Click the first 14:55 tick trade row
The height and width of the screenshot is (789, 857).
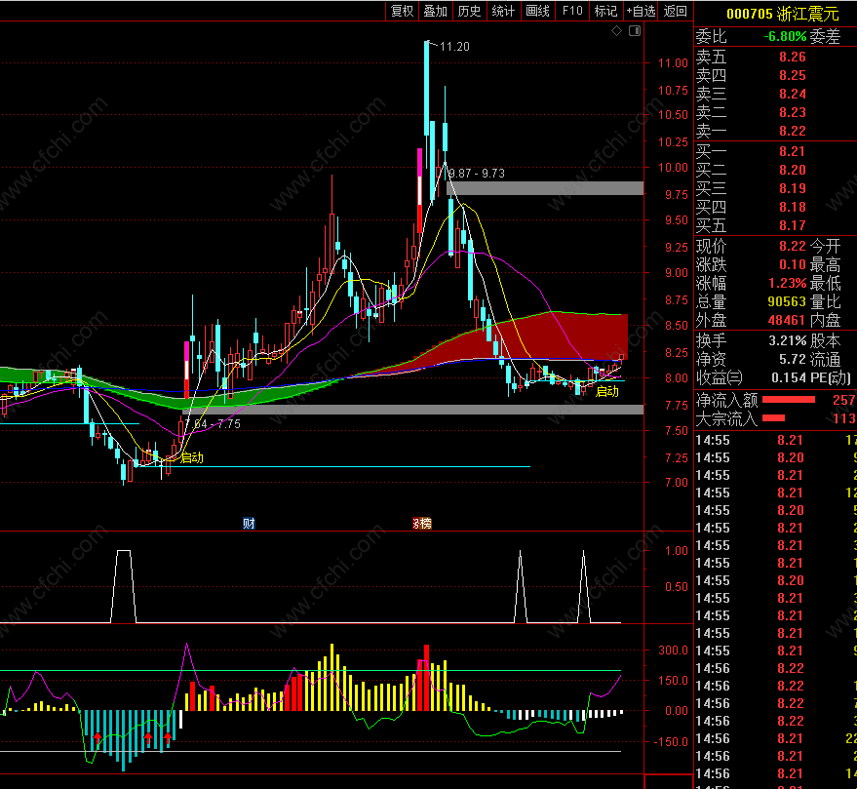coord(775,440)
